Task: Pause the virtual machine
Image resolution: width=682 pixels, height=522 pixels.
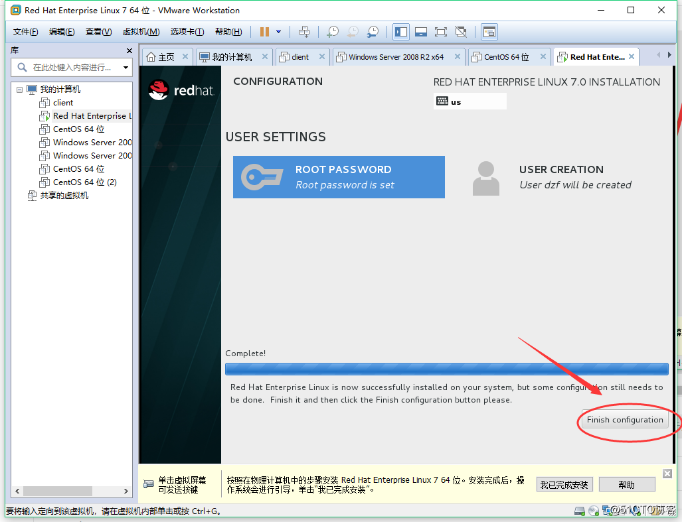Action: 264,32
